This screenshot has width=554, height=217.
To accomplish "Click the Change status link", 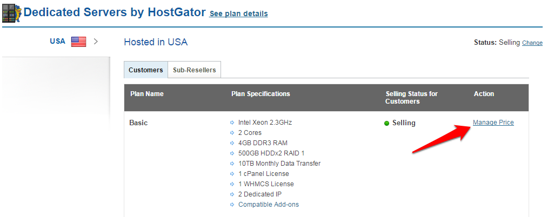I will coord(532,43).
